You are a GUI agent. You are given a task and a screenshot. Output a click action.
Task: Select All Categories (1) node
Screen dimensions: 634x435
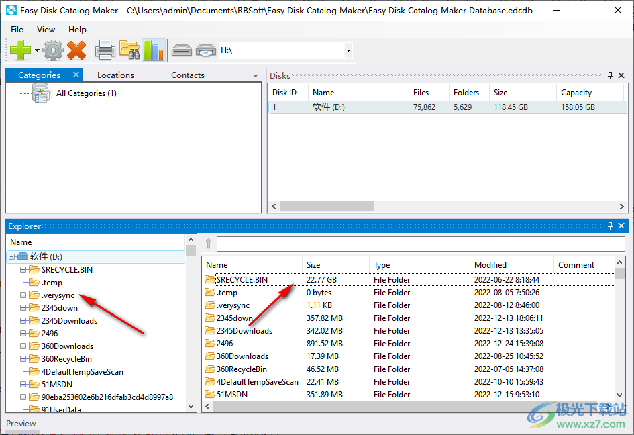point(86,93)
